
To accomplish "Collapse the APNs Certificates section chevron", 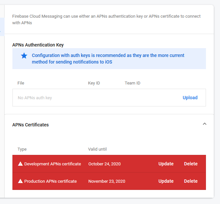I will pyautogui.click(x=205, y=124).
